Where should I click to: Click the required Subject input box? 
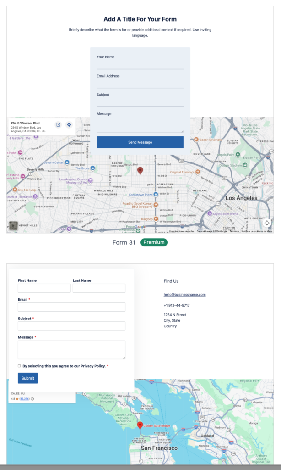pyautogui.click(x=71, y=326)
